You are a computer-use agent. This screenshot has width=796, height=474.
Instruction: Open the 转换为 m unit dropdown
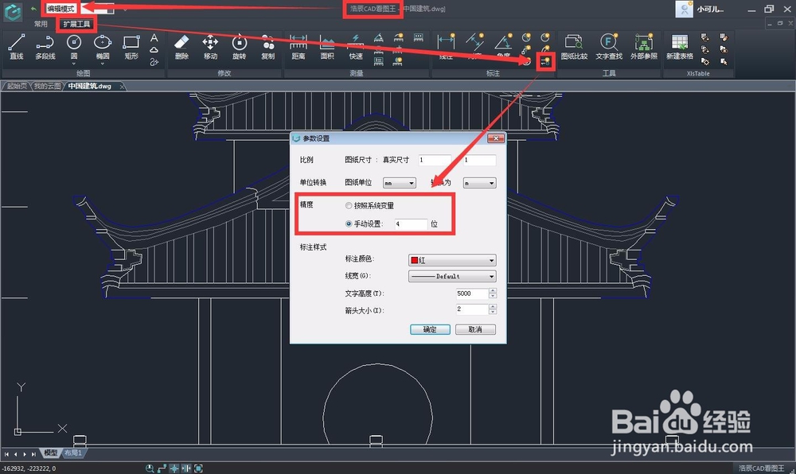tap(479, 183)
